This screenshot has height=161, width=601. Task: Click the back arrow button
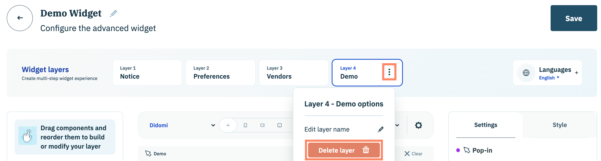pos(20,18)
